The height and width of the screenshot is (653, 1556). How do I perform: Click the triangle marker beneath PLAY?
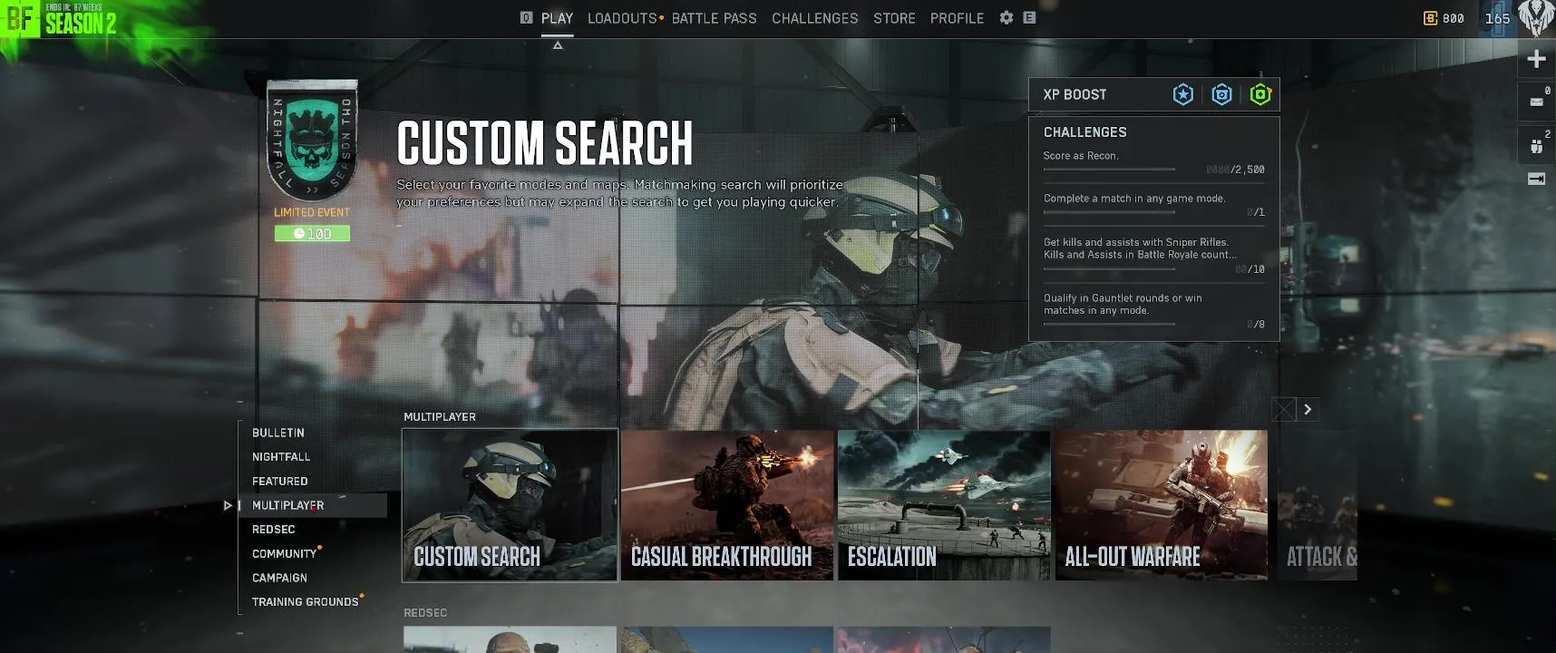point(558,45)
